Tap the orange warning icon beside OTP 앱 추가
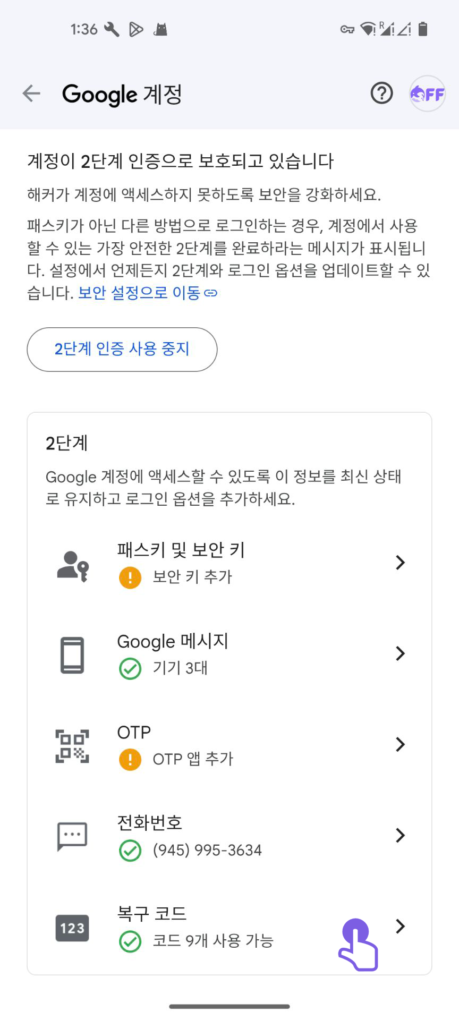The width and height of the screenshot is (459, 1020). coord(130,760)
